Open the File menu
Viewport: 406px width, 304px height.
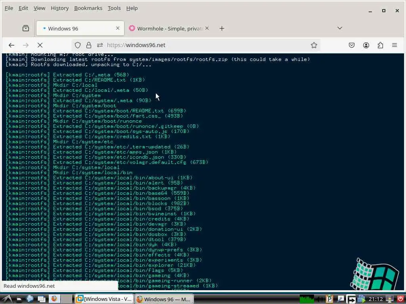9,8
